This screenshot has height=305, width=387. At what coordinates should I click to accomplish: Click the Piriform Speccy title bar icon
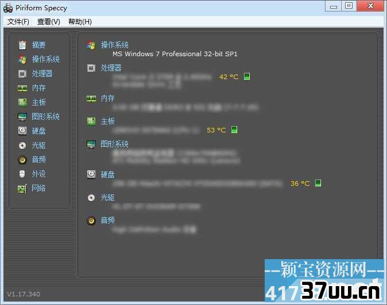coord(8,8)
